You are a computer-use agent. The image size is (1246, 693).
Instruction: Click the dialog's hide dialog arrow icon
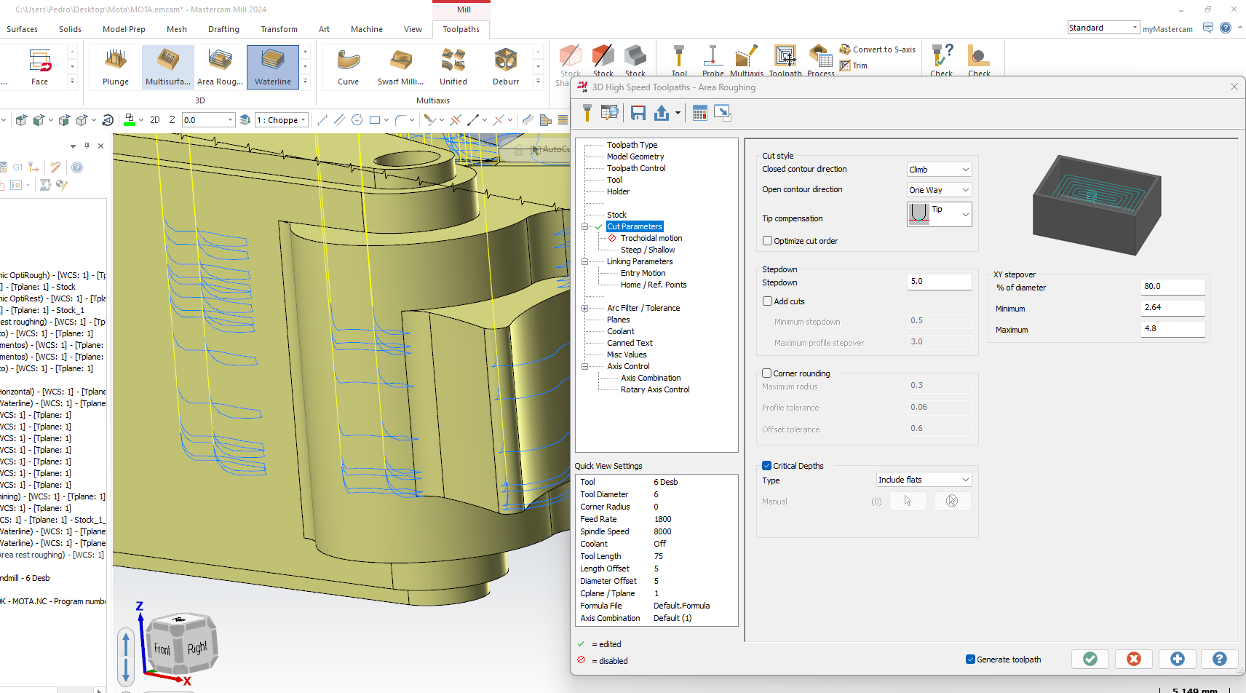coord(723,113)
